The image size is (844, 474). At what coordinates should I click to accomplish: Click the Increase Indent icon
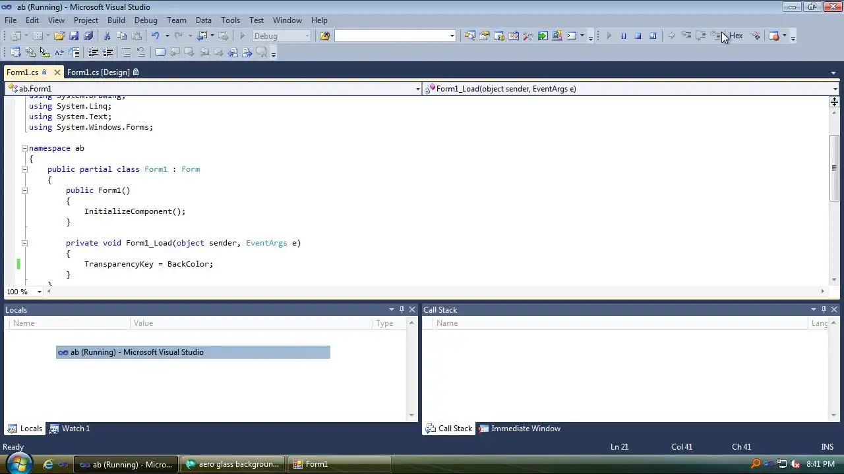click(x=107, y=52)
